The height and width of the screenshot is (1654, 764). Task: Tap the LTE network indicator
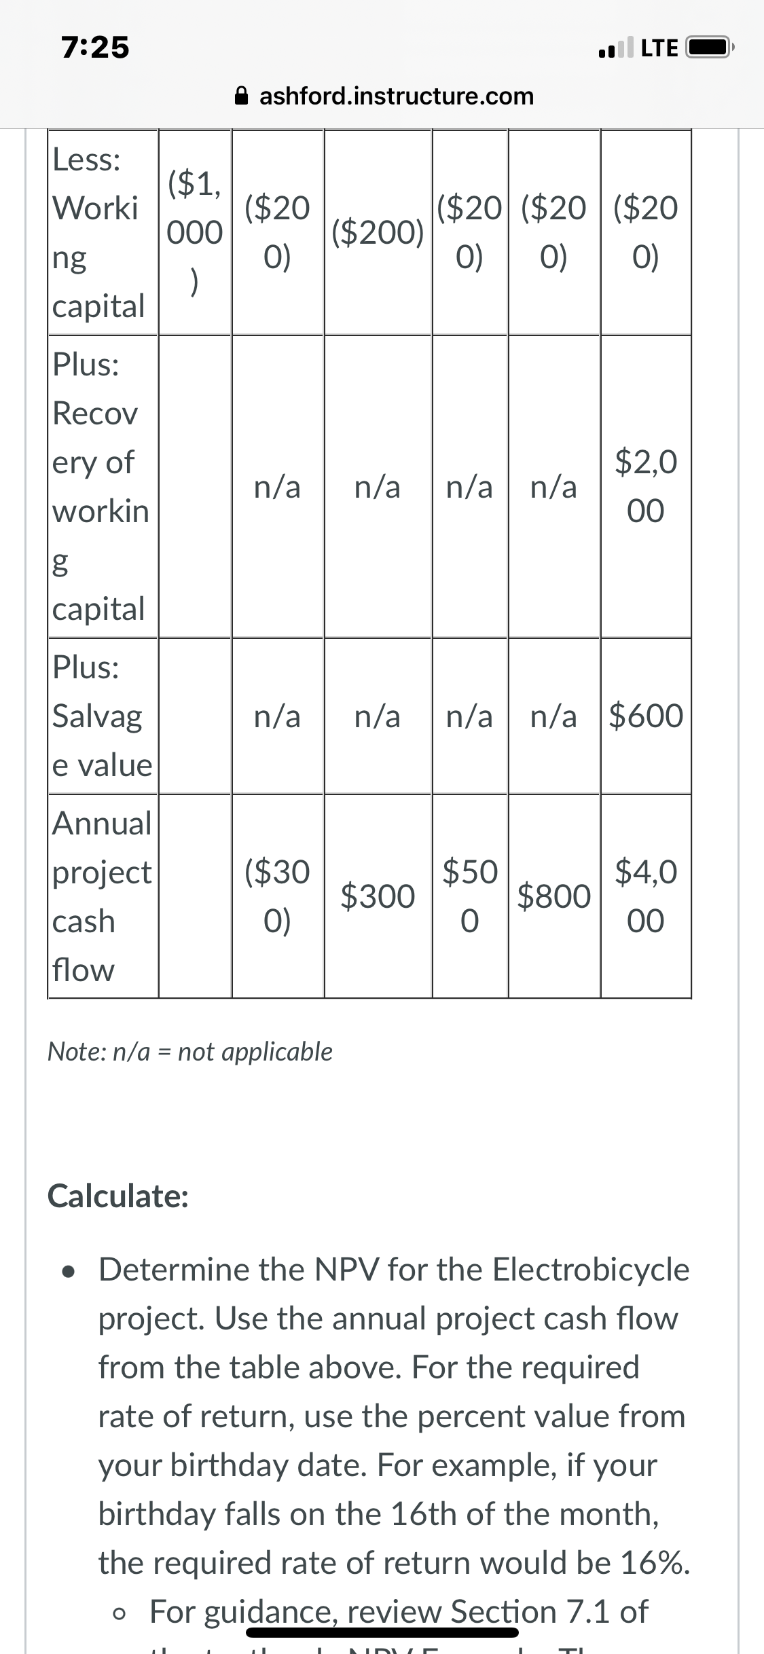click(659, 48)
